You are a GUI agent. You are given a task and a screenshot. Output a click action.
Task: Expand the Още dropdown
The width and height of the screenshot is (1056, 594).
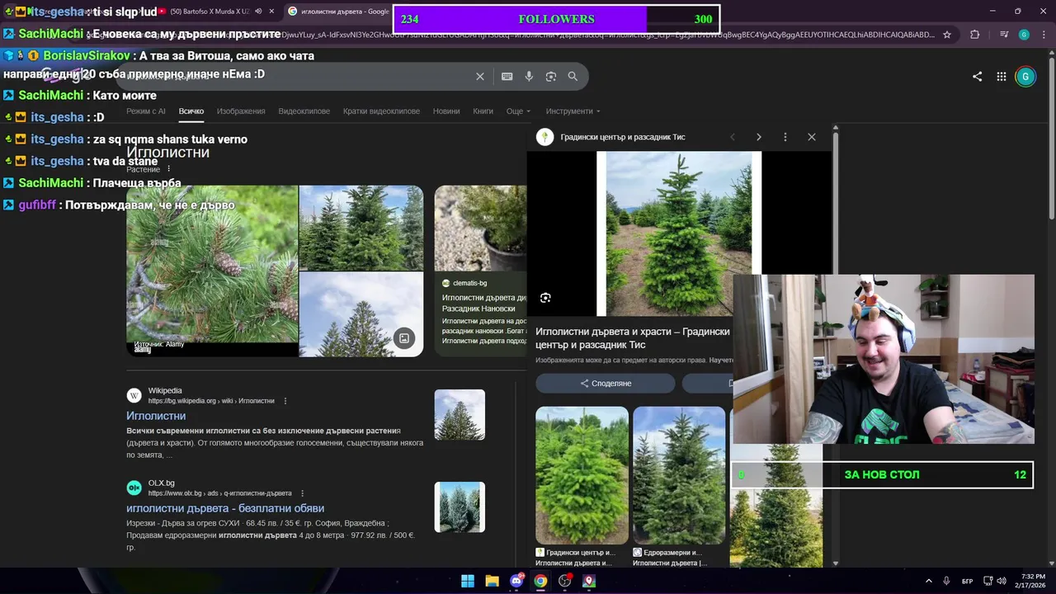[518, 111]
